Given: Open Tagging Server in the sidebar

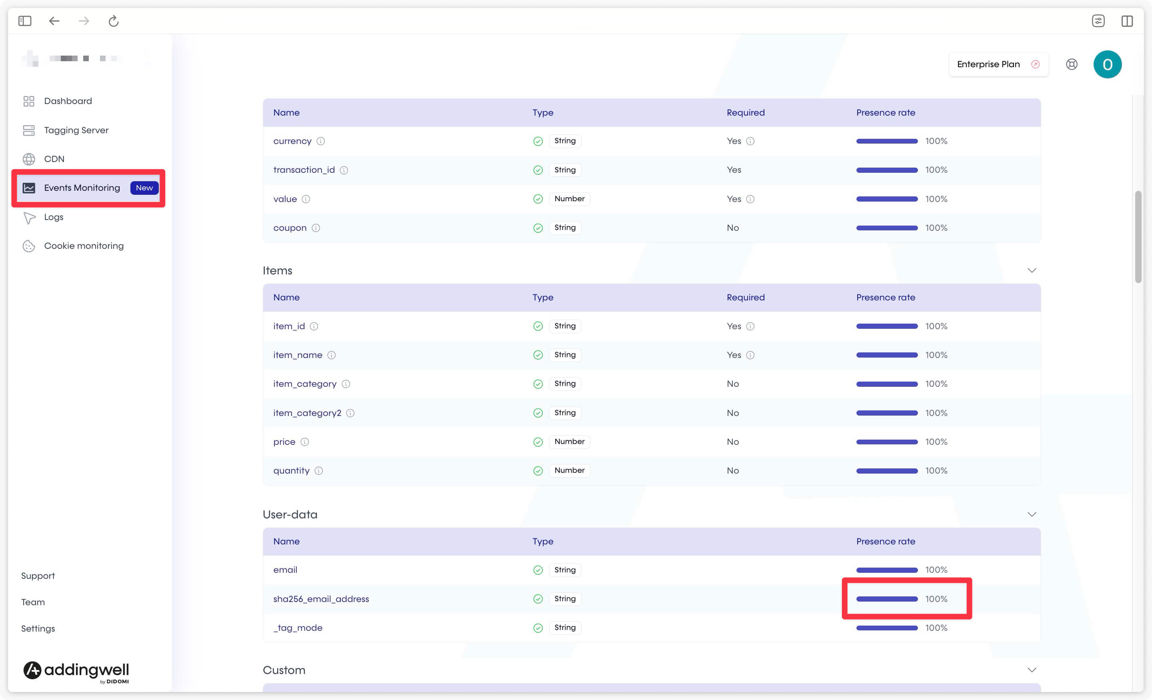Looking at the screenshot, I should pyautogui.click(x=76, y=130).
